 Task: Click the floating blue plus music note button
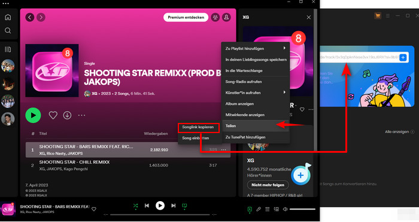click(301, 175)
